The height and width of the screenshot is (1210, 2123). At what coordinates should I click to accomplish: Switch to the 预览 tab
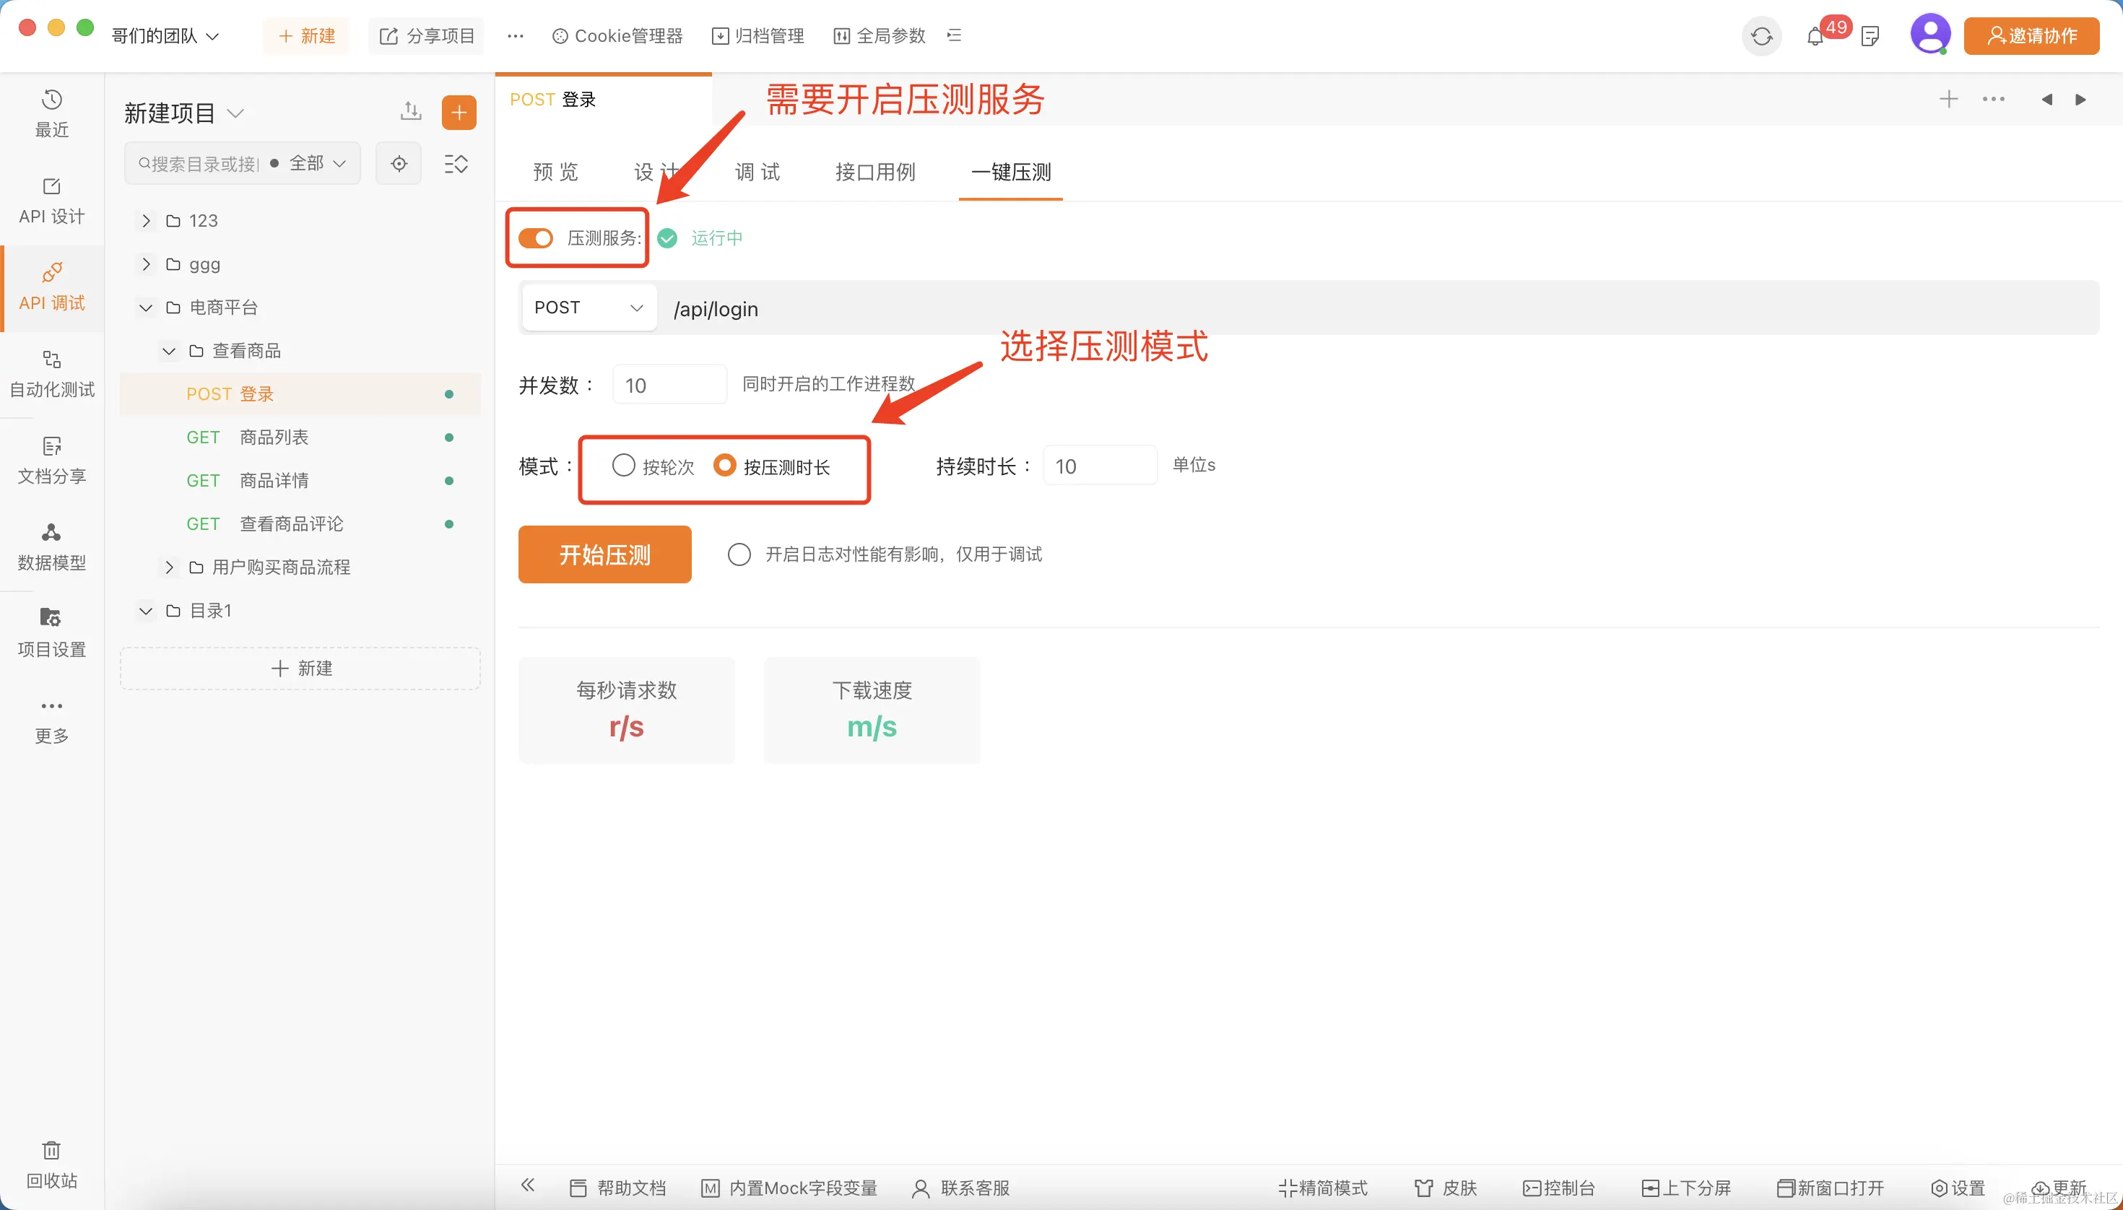pyautogui.click(x=555, y=172)
